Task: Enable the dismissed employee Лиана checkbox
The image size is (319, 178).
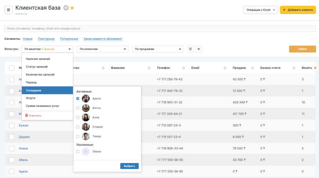Action: (78, 152)
